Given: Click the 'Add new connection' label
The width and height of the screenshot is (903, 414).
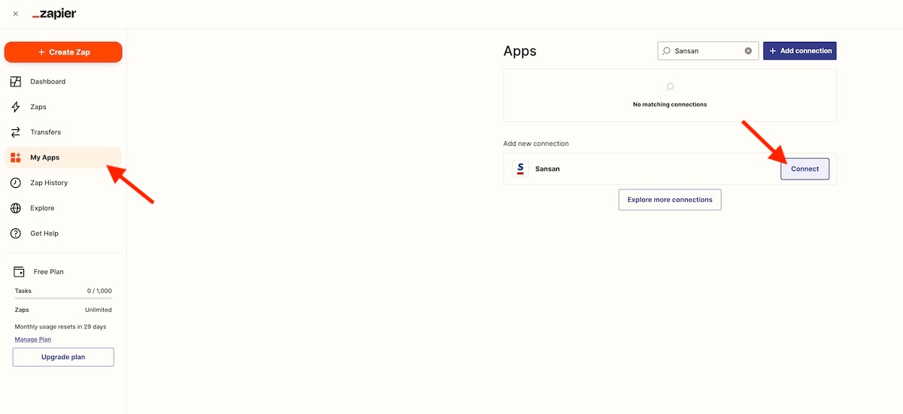Looking at the screenshot, I should [536, 144].
